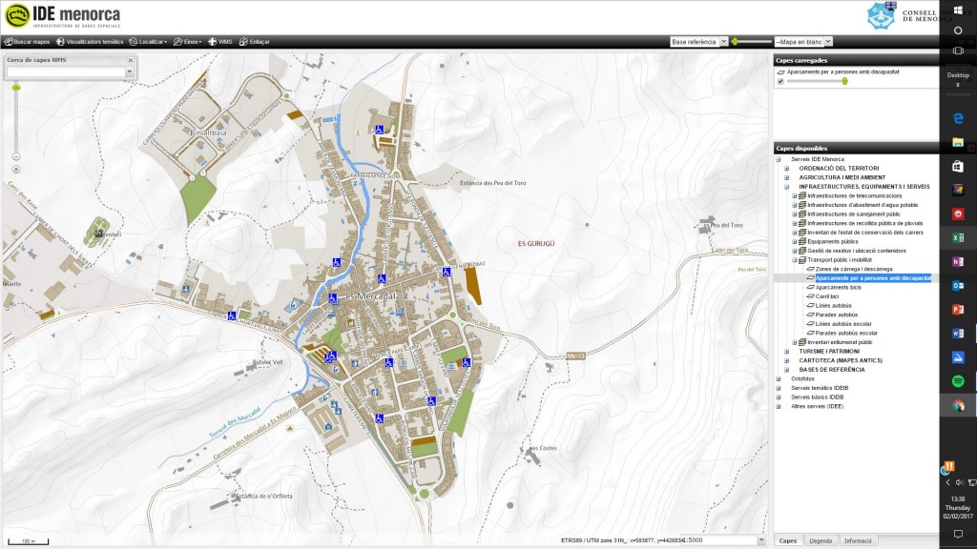Open Outlook from the taskbar
Screen dimensions: 977x549
[x=958, y=286]
